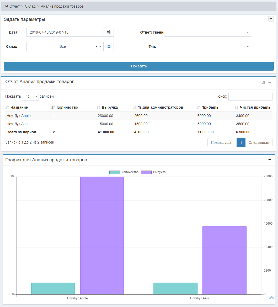Toggle Выручка dataset in chart legend
Screen dimensions: 278x307
pos(153,172)
